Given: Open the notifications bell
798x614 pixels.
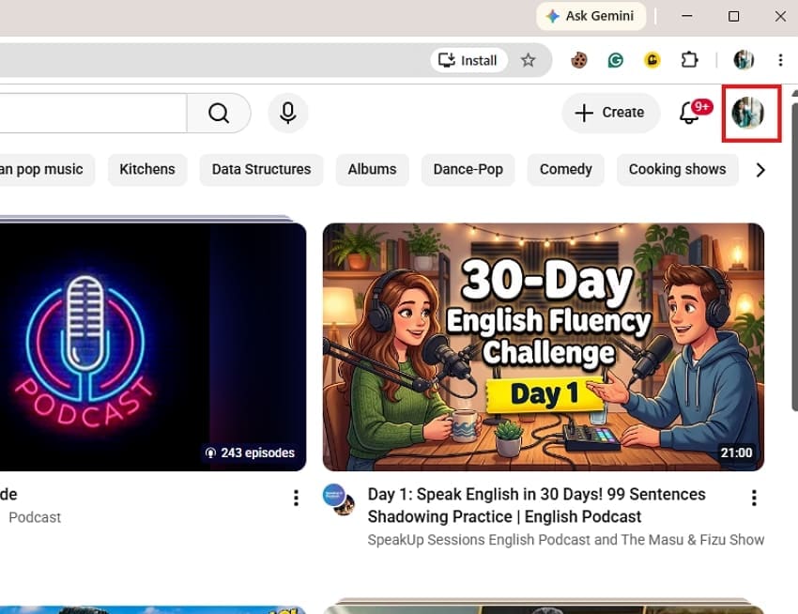Looking at the screenshot, I should [x=689, y=113].
